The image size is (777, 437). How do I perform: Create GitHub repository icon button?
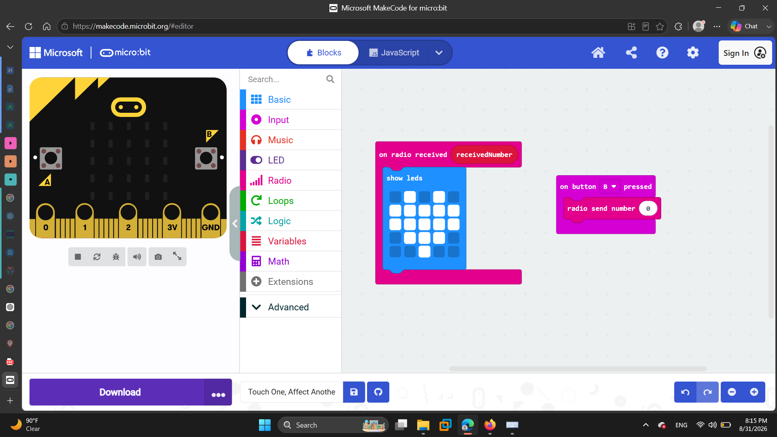click(x=378, y=392)
